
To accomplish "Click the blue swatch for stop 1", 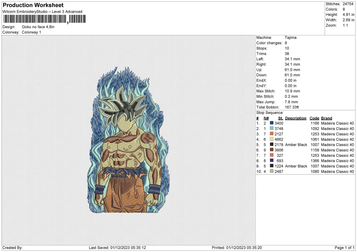I will [x=272, y=123].
